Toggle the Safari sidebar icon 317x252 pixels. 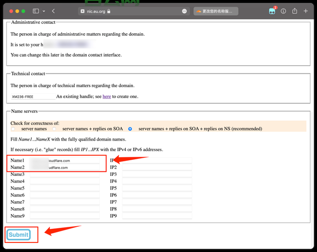36,11
